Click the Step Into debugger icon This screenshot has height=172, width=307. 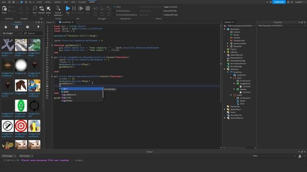pyautogui.click(x=95, y=9)
